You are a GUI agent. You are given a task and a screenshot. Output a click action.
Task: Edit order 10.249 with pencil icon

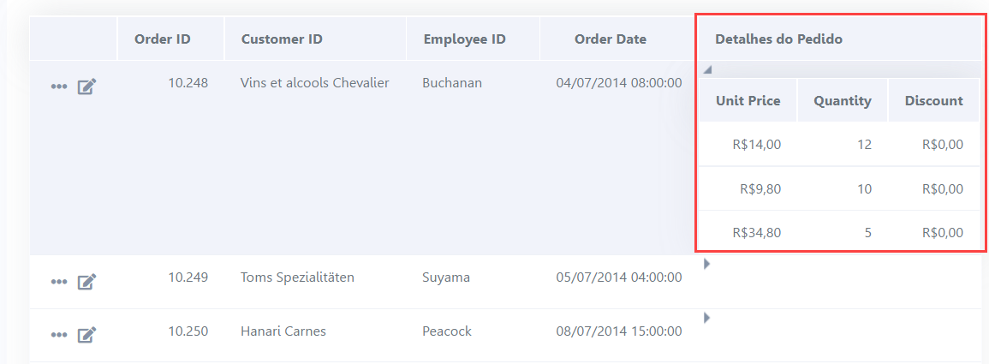[x=86, y=282]
